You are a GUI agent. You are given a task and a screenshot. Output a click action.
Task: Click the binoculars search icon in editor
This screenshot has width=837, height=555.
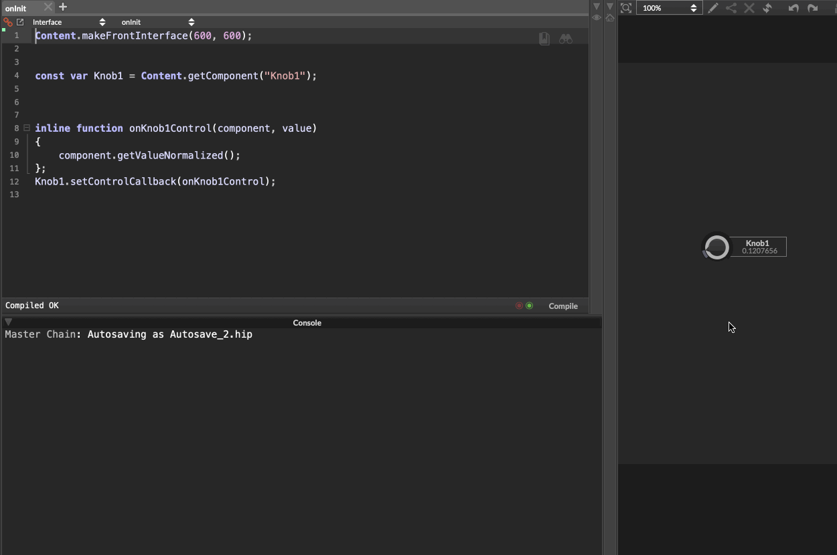click(566, 39)
